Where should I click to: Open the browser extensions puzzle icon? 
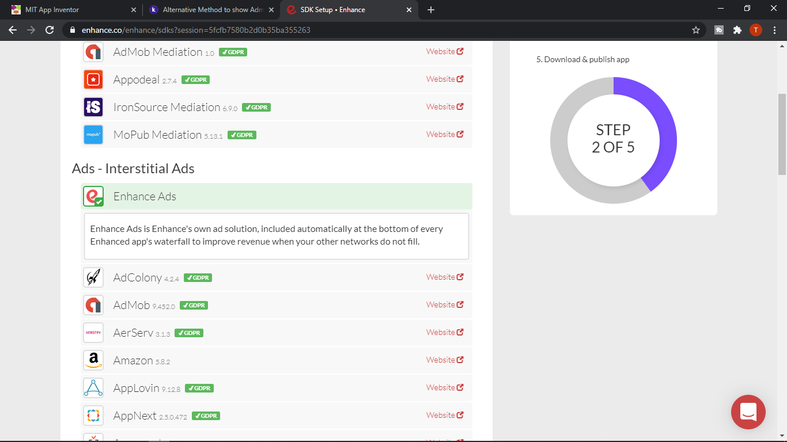[737, 30]
